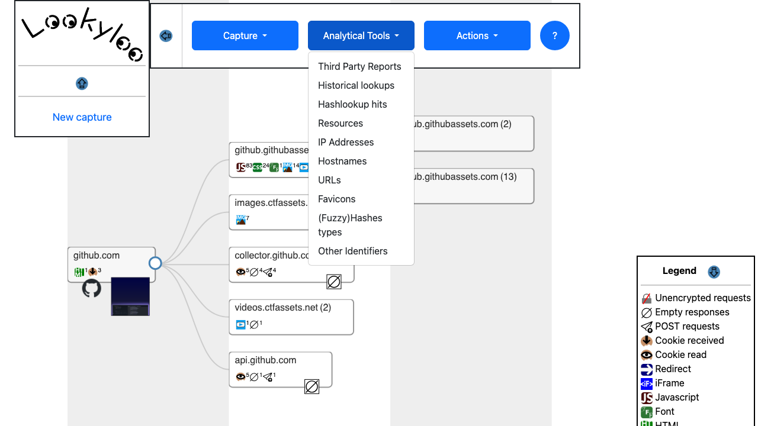
Task: Collapse the github.com node using its circle
Action: pyautogui.click(x=155, y=263)
